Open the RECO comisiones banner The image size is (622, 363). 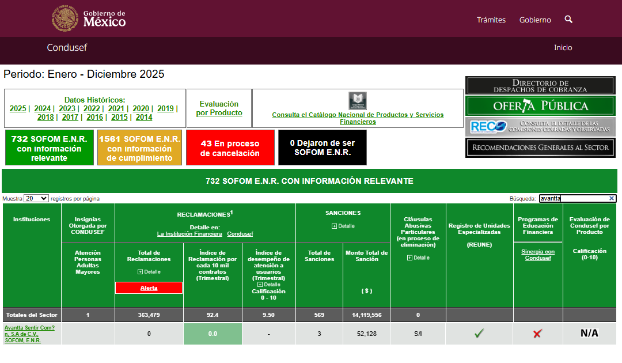[x=540, y=127]
